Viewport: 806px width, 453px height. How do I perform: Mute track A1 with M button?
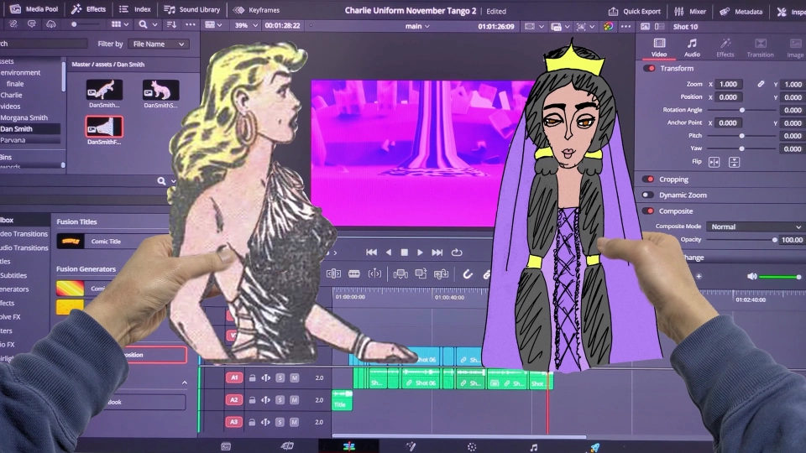tap(294, 377)
